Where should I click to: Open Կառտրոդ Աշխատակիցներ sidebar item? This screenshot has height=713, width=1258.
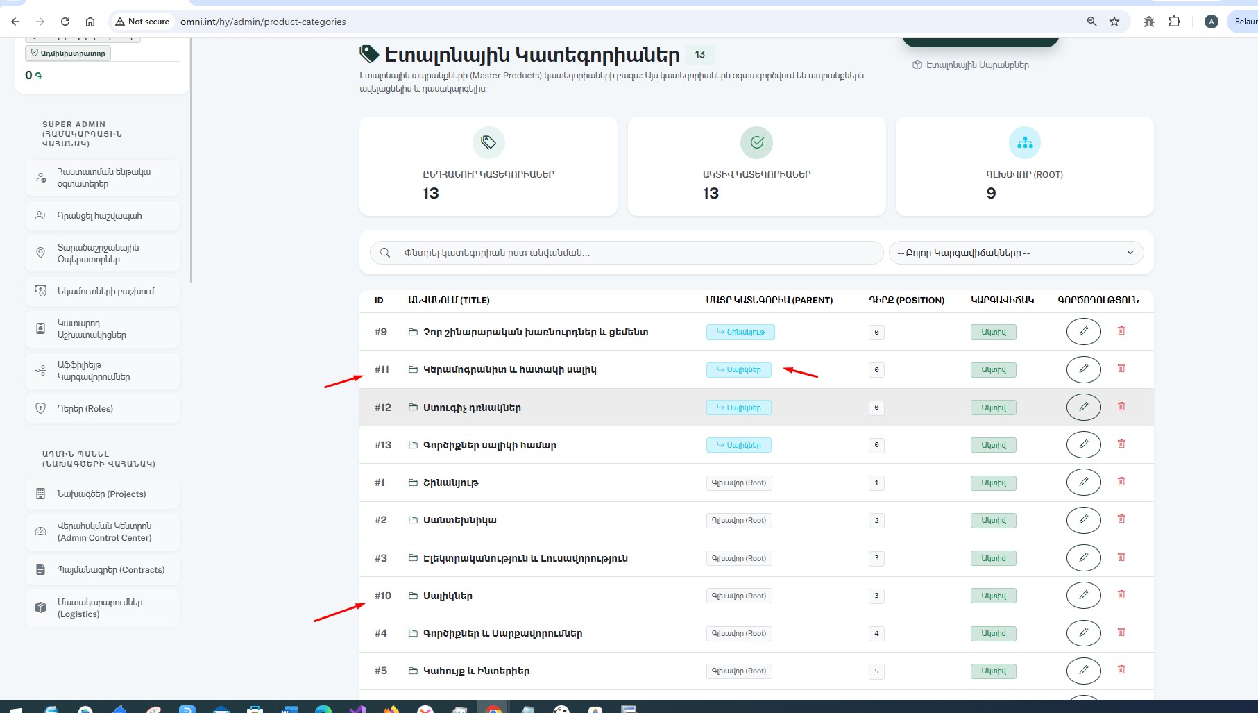point(102,329)
